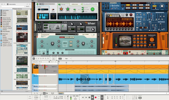Collapse the Detroit Stab track
This screenshot has height=100, width=169.
click(x=33, y=64)
